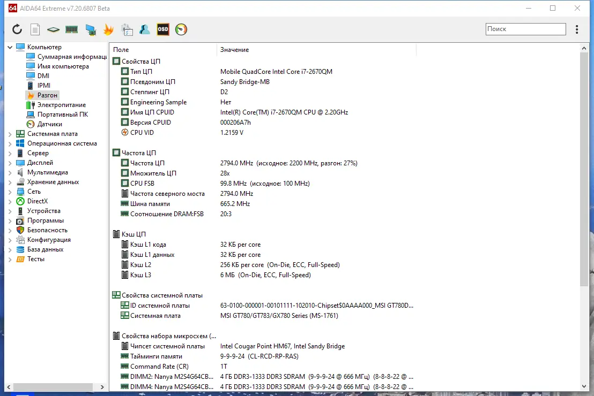Select the DirectX tree label
The image size is (594, 396).
[37, 201]
